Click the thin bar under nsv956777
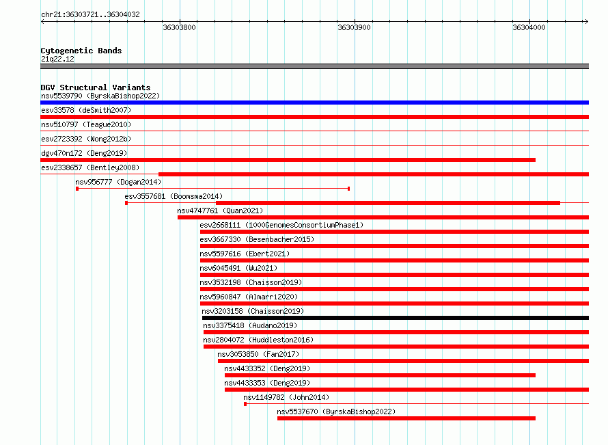 click(213, 189)
